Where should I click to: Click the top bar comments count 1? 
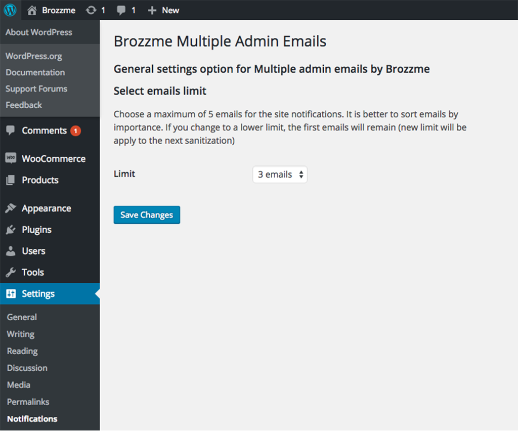(134, 10)
